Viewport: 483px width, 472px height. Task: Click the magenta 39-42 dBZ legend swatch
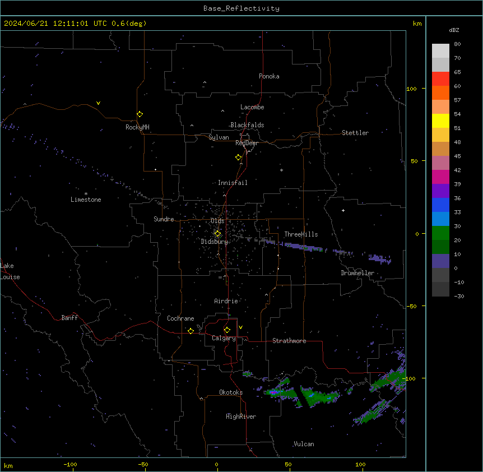click(440, 177)
